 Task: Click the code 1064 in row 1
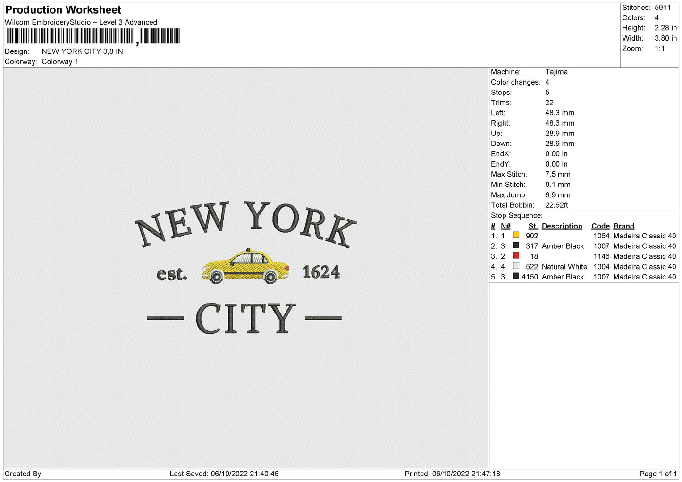tap(601, 236)
